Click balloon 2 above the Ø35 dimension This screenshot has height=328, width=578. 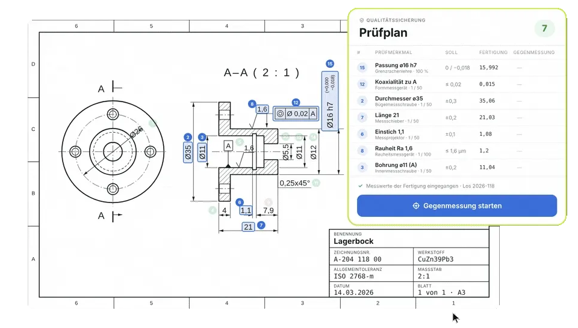[188, 137]
